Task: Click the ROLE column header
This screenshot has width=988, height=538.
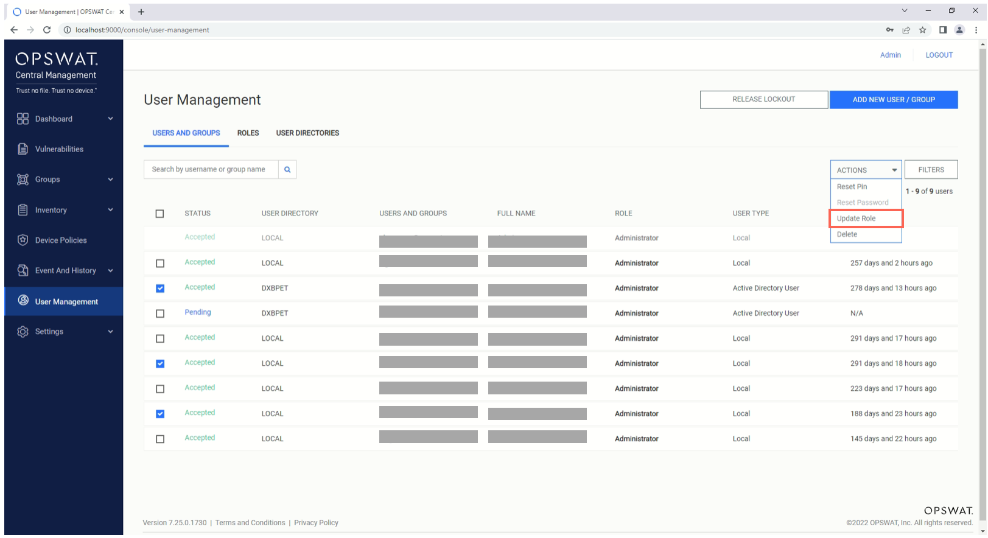Action: pyautogui.click(x=623, y=214)
